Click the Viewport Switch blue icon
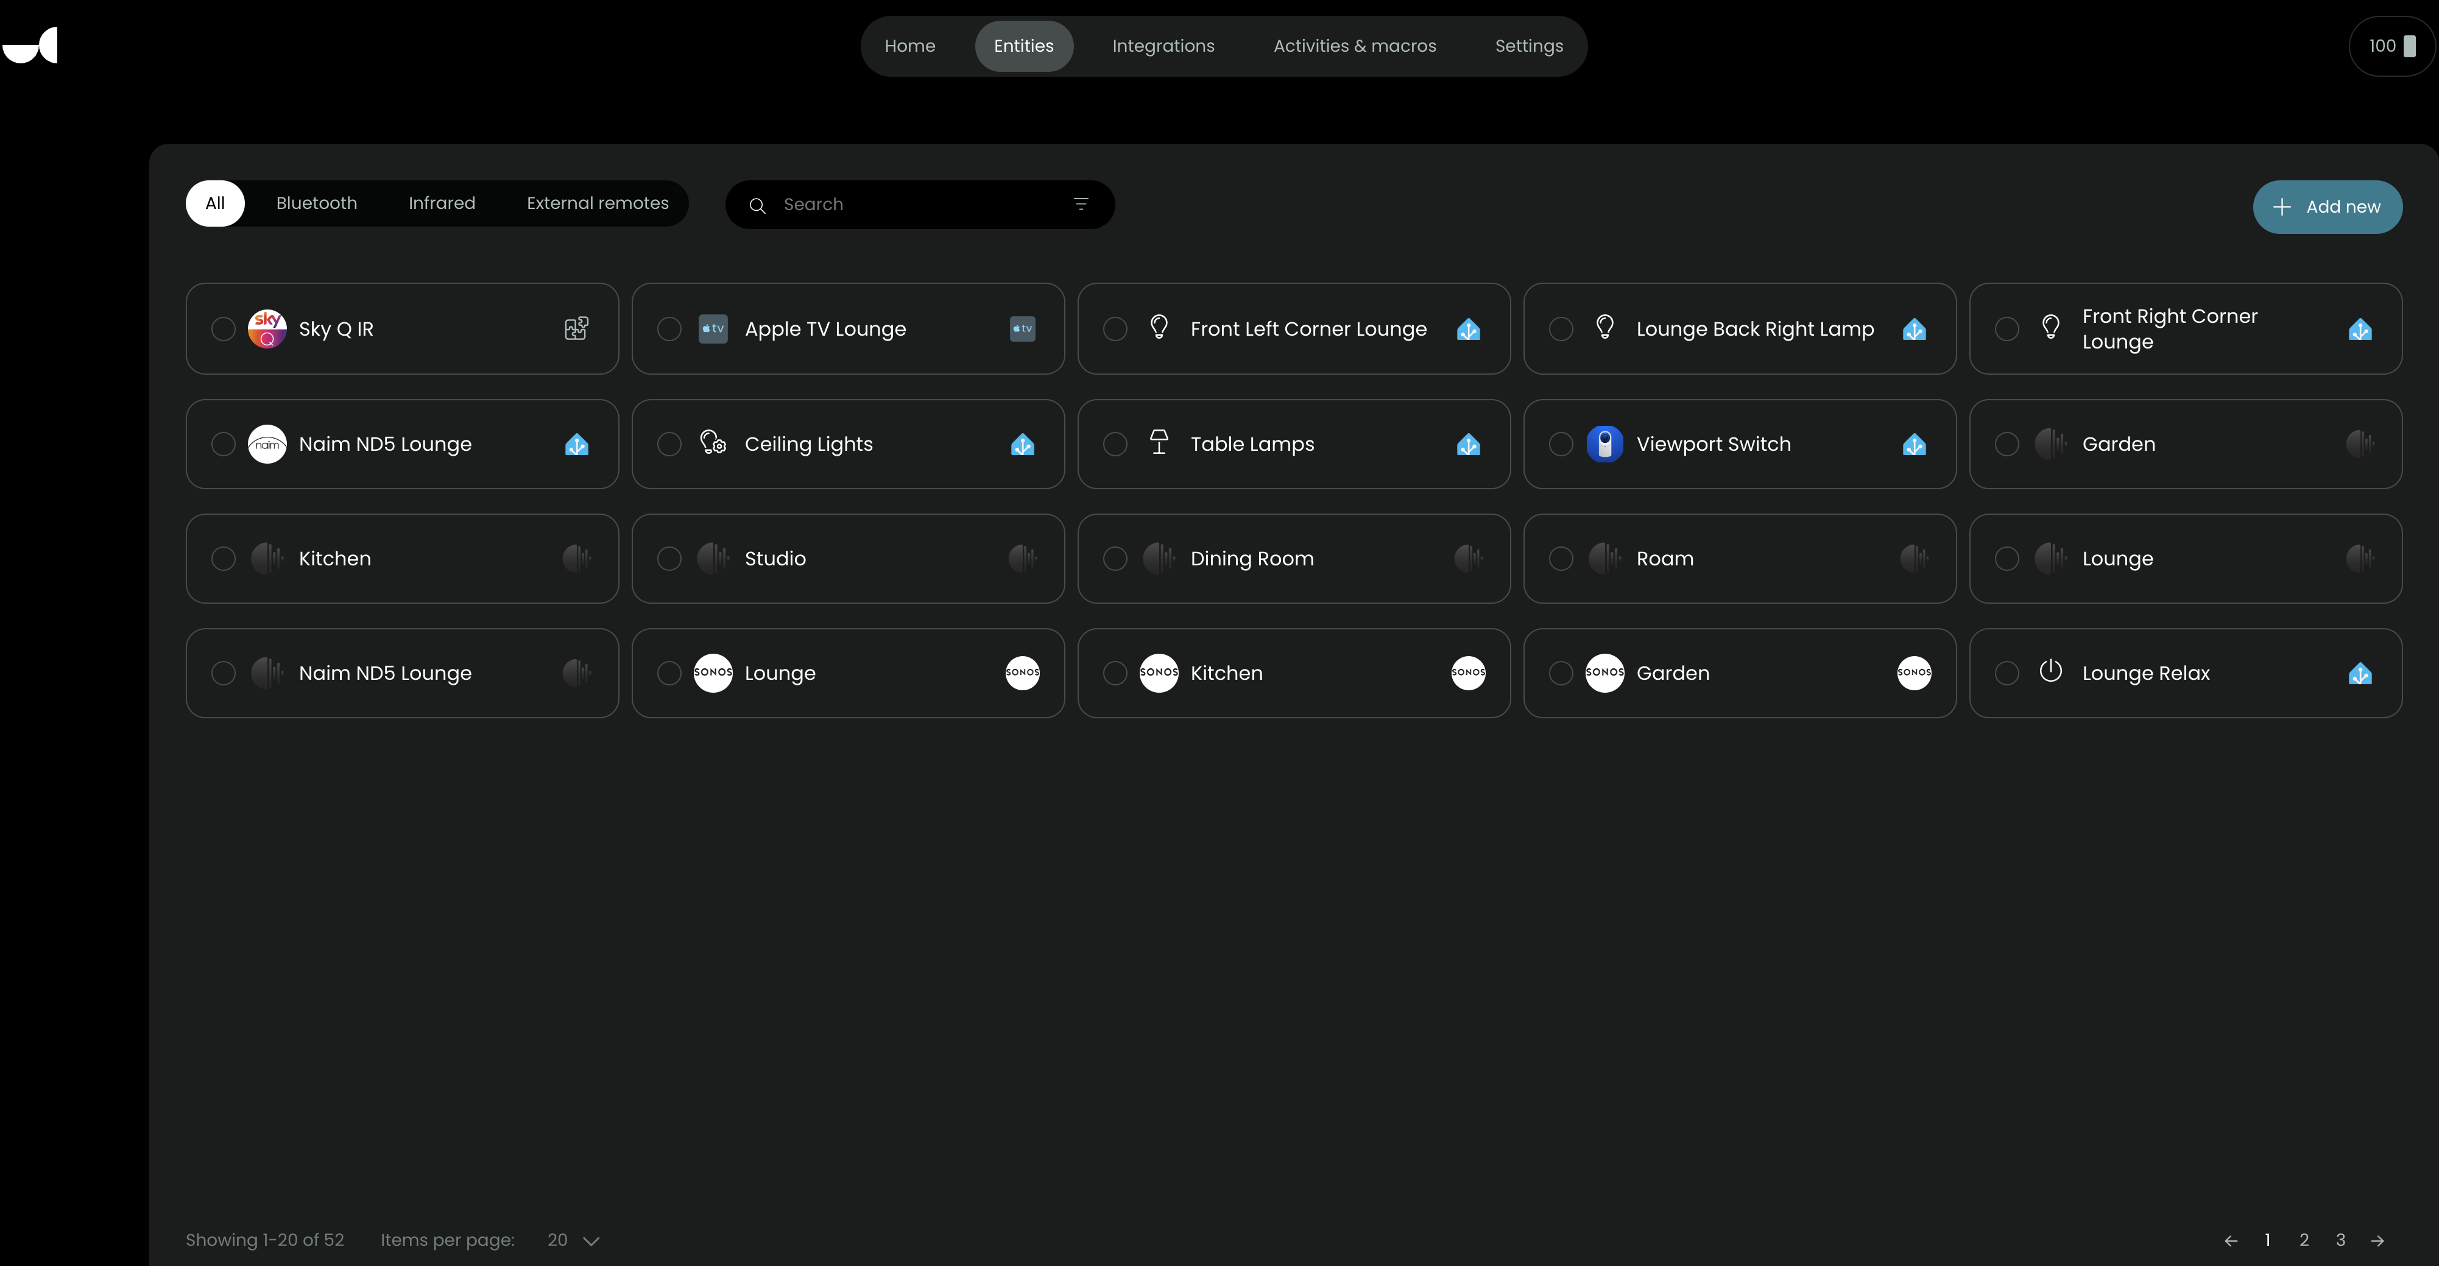 1604,444
